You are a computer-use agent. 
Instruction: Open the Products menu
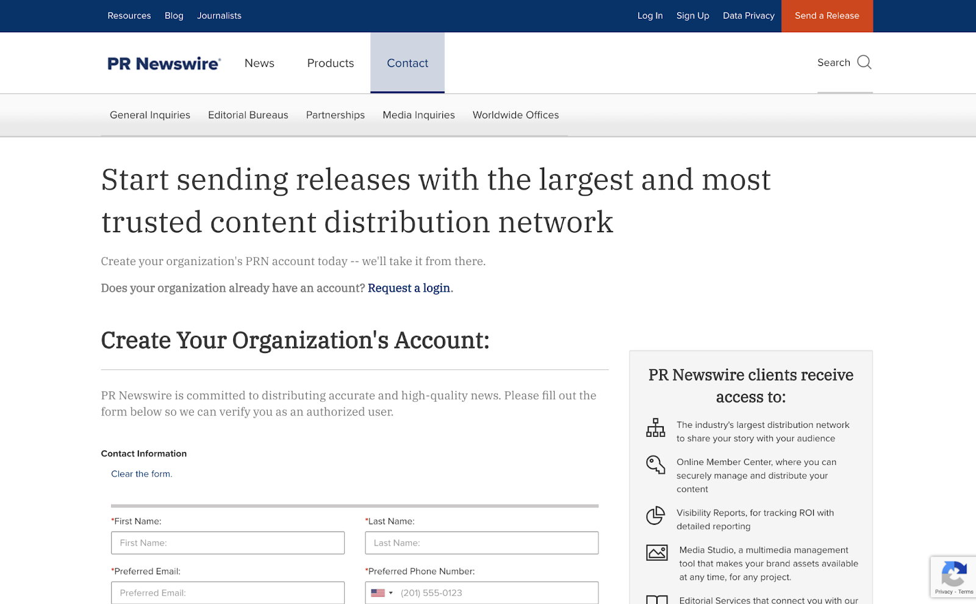(330, 63)
